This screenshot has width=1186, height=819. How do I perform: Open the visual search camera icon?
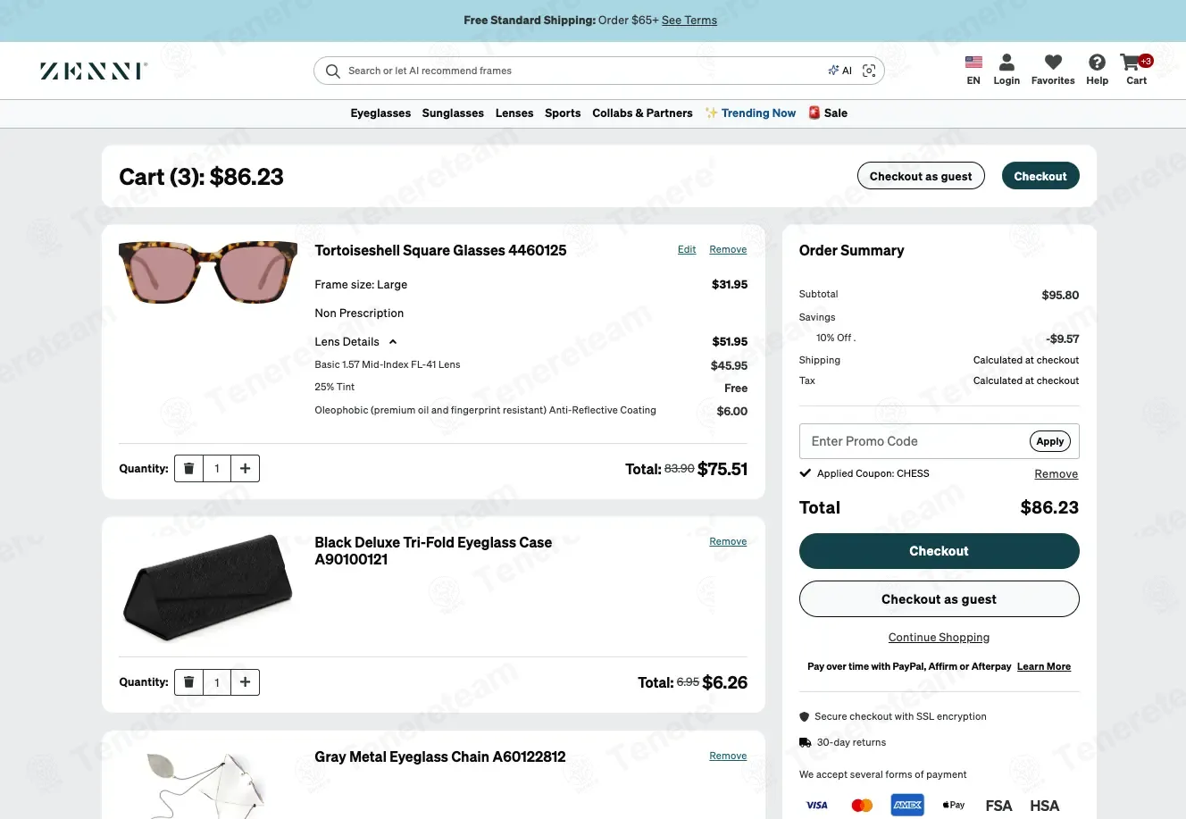click(x=869, y=71)
